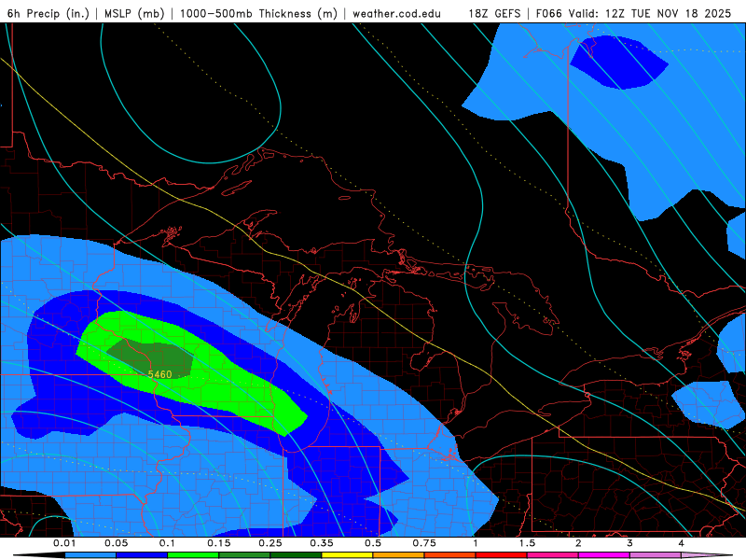Select the pink 1.5–2 legend swatch

click(x=553, y=555)
